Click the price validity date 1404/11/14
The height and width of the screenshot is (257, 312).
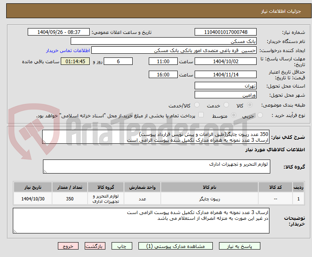tap(226, 74)
